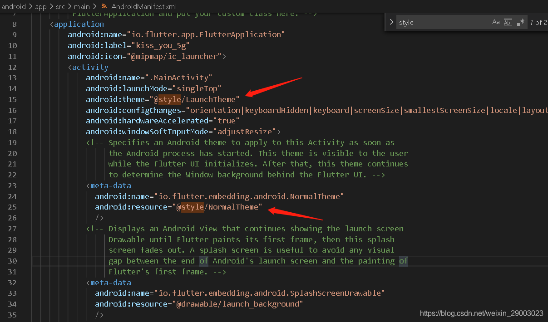The height and width of the screenshot is (322, 548).
Task: Toggle Match Case in find widget
Action: (x=496, y=22)
